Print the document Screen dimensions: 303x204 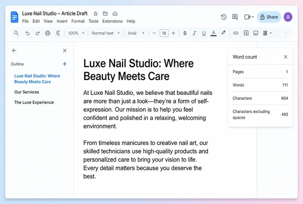click(47, 33)
